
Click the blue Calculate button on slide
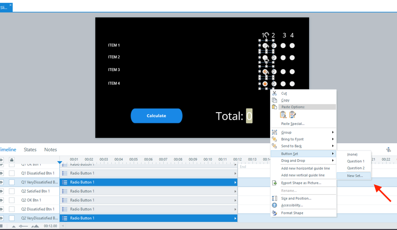click(x=157, y=116)
